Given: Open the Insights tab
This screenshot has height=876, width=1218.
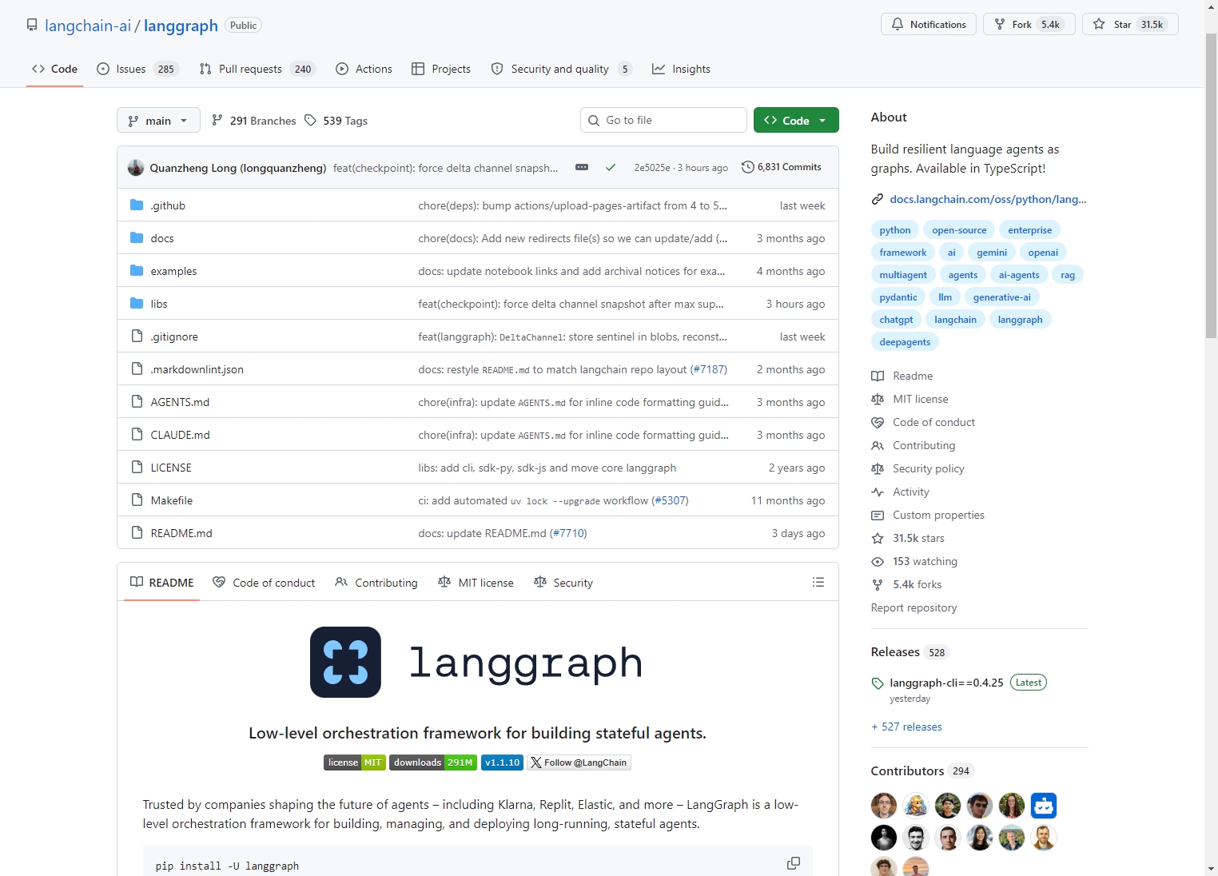Looking at the screenshot, I should tap(681, 69).
